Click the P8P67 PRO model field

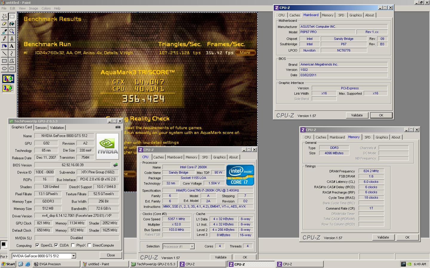pyautogui.click(x=328, y=32)
